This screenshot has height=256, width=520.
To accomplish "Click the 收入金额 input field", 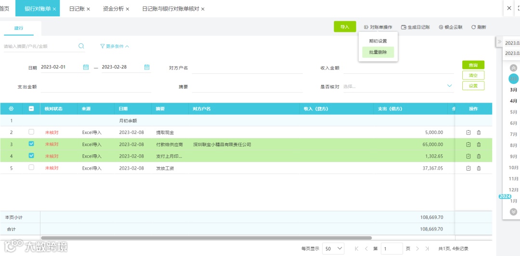I will coord(398,68).
